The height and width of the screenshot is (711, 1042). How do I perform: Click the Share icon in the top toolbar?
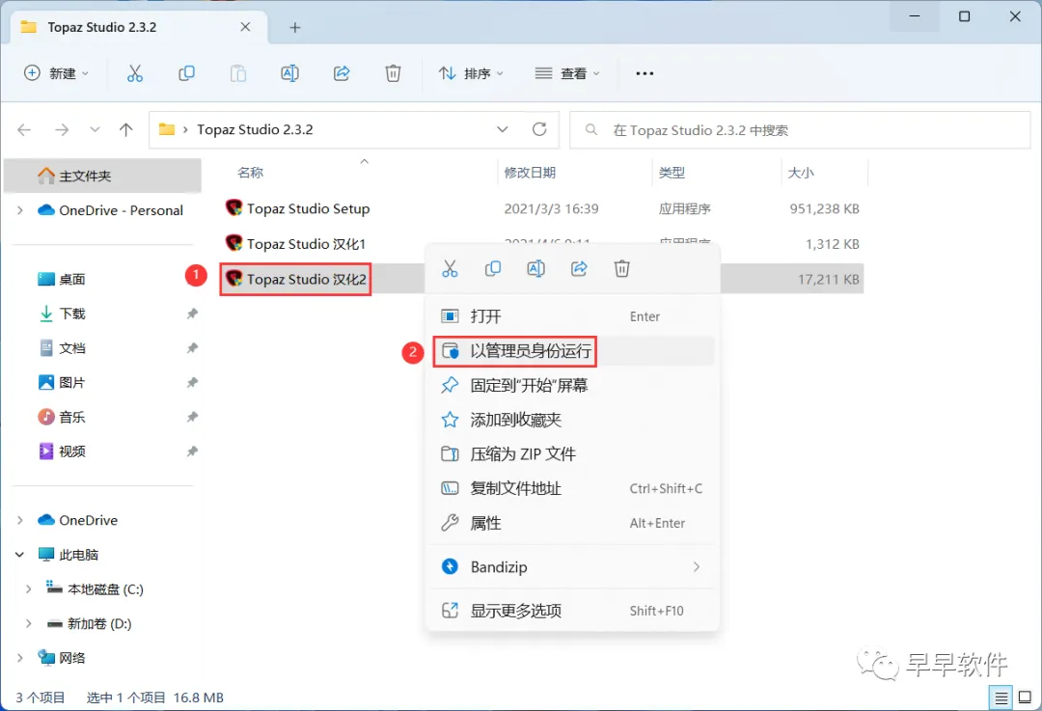click(x=342, y=73)
